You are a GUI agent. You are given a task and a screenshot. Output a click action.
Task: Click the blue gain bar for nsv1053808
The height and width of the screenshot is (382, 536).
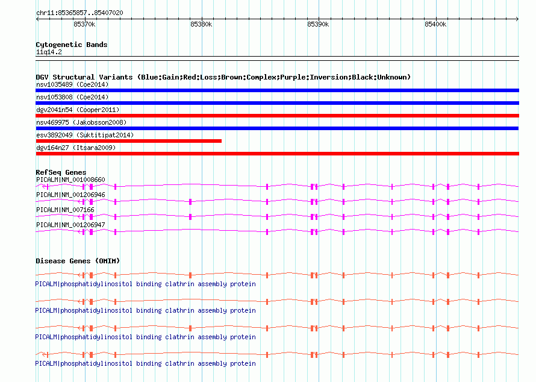tap(277, 103)
